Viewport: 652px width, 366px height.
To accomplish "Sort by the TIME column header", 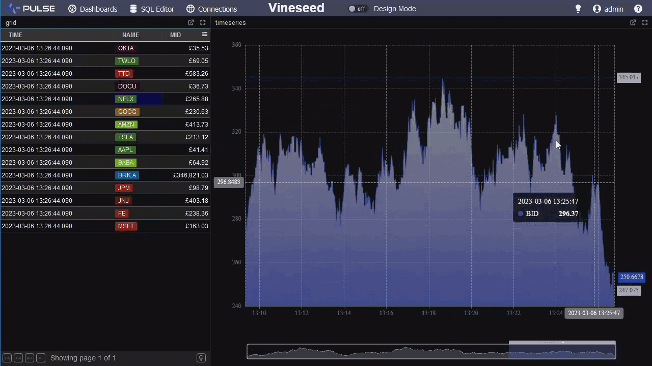I will click(x=15, y=35).
